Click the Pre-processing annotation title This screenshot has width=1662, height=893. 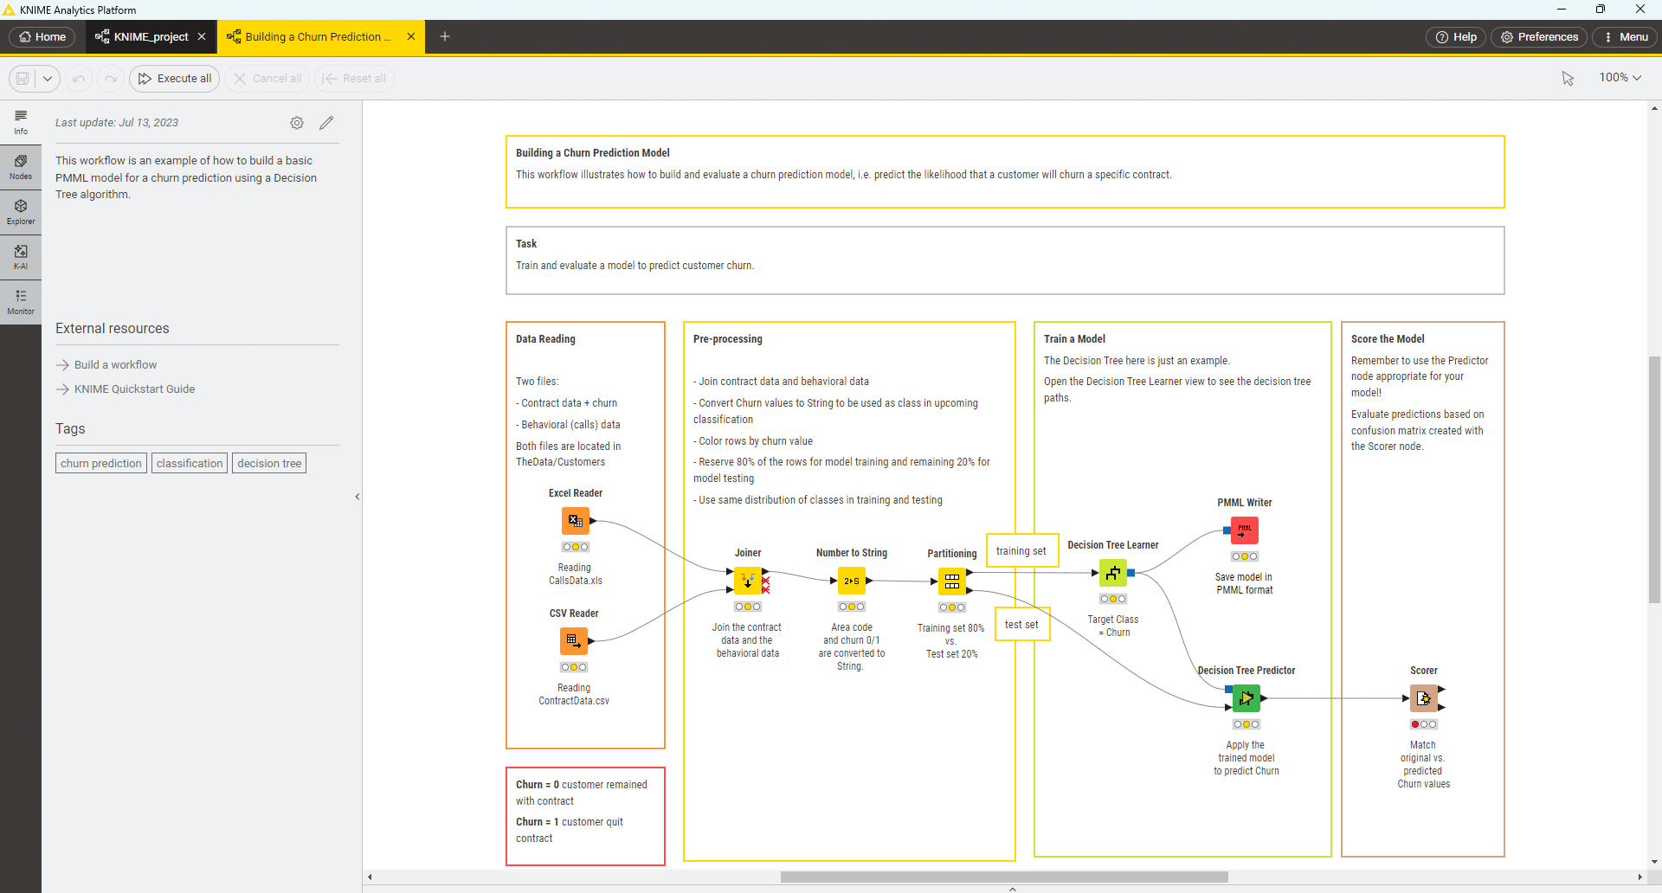point(728,339)
